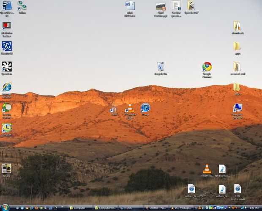
Task: Select the OpenOffice desktop shortcut
Action: [x=7, y=9]
